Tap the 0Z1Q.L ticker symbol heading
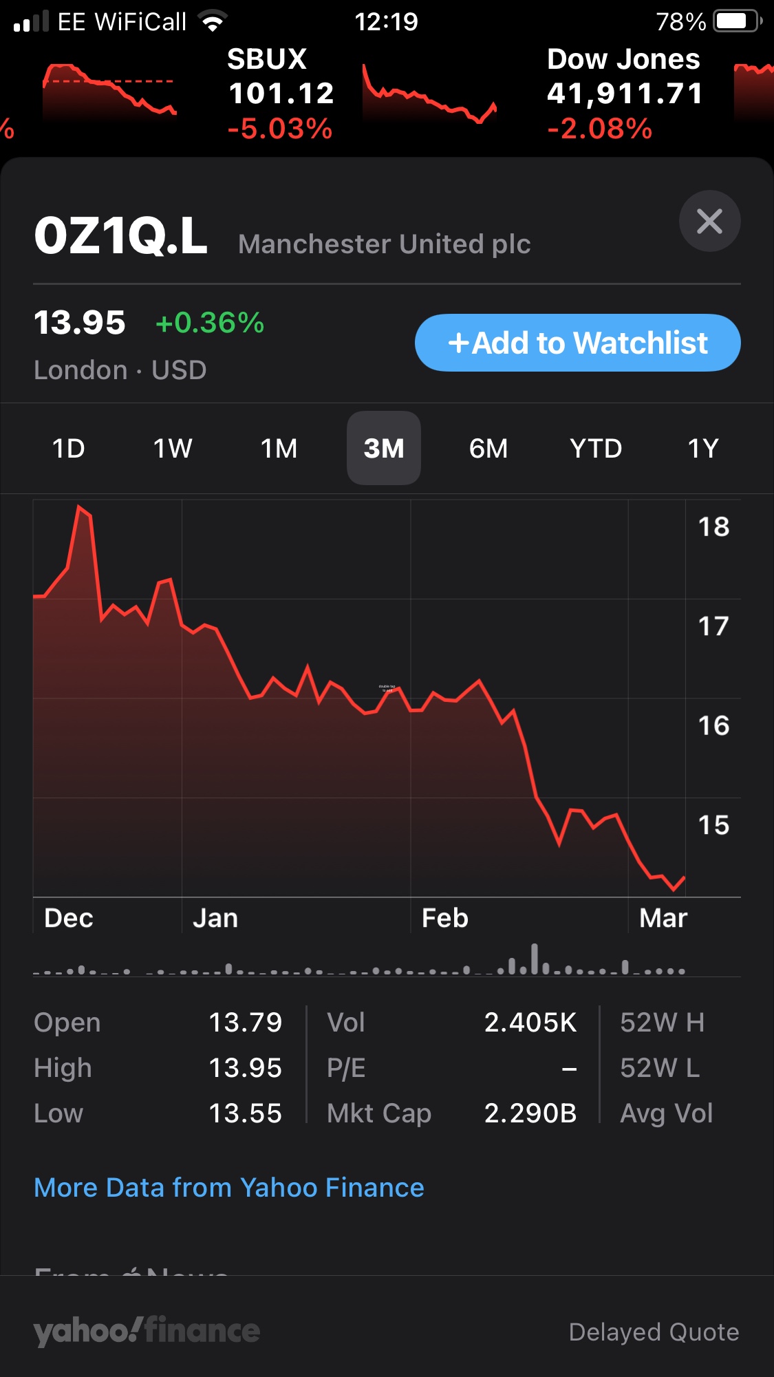Viewport: 774px width, 1377px height. (121, 236)
